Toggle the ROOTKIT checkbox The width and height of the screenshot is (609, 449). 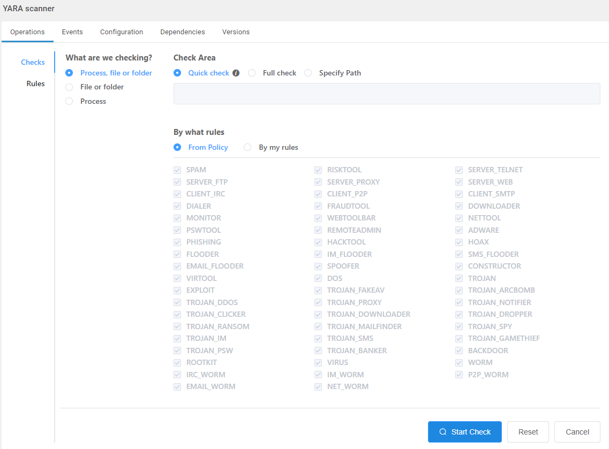click(x=177, y=362)
